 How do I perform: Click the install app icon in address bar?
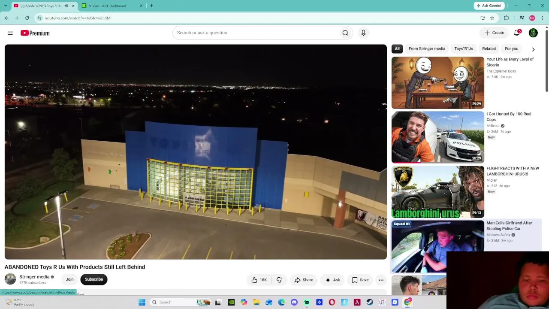point(483,18)
